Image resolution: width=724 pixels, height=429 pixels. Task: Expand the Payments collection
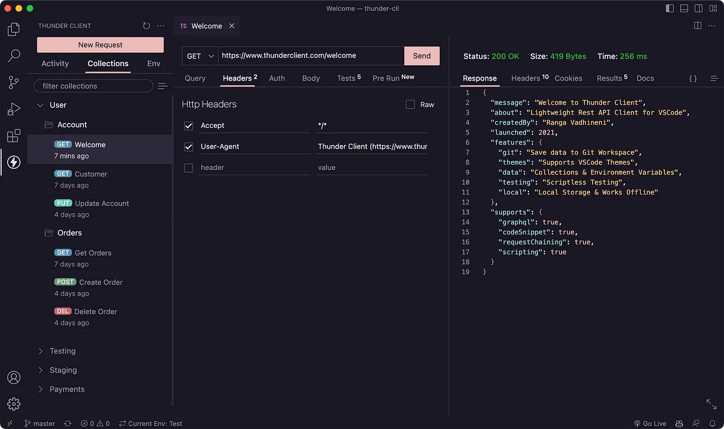click(40, 389)
